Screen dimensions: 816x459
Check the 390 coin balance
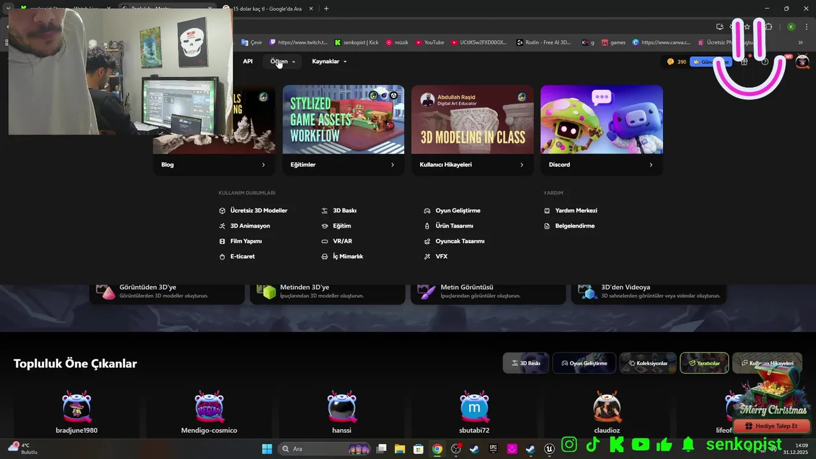click(676, 62)
